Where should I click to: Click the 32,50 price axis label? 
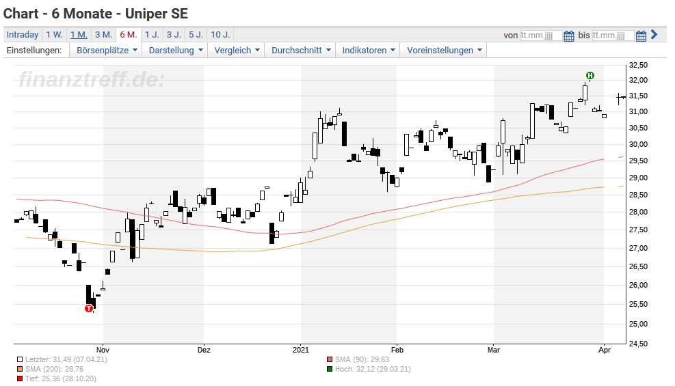point(638,66)
